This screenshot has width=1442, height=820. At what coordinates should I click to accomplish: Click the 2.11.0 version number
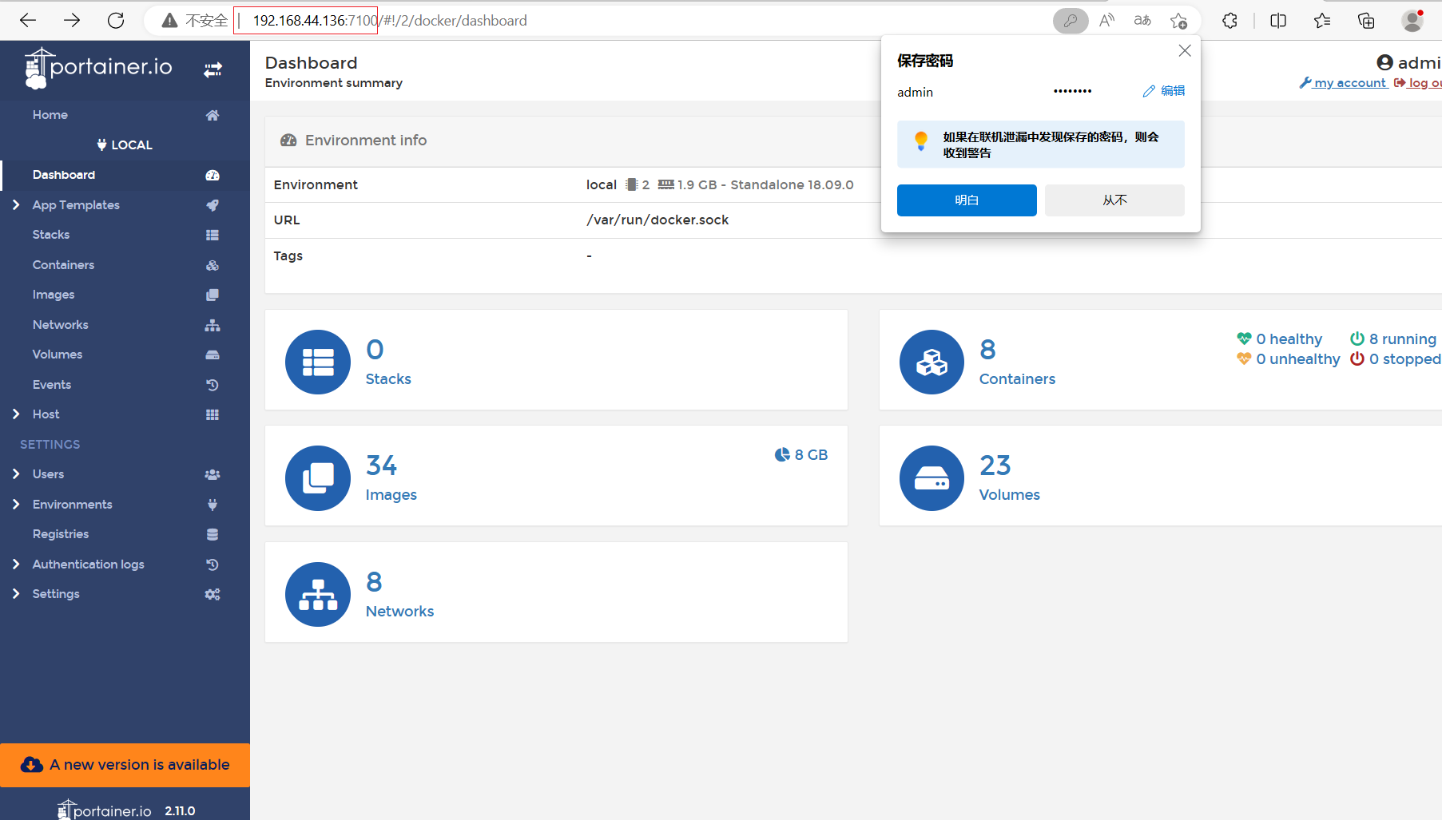pos(180,811)
